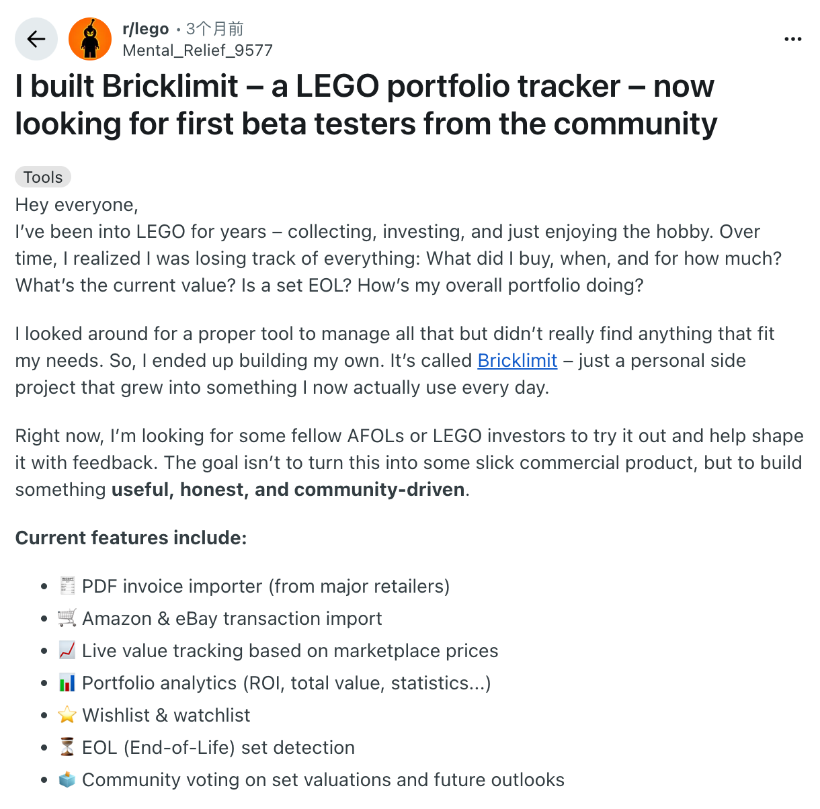Click the rising chart icon for live value tracking

tap(67, 650)
